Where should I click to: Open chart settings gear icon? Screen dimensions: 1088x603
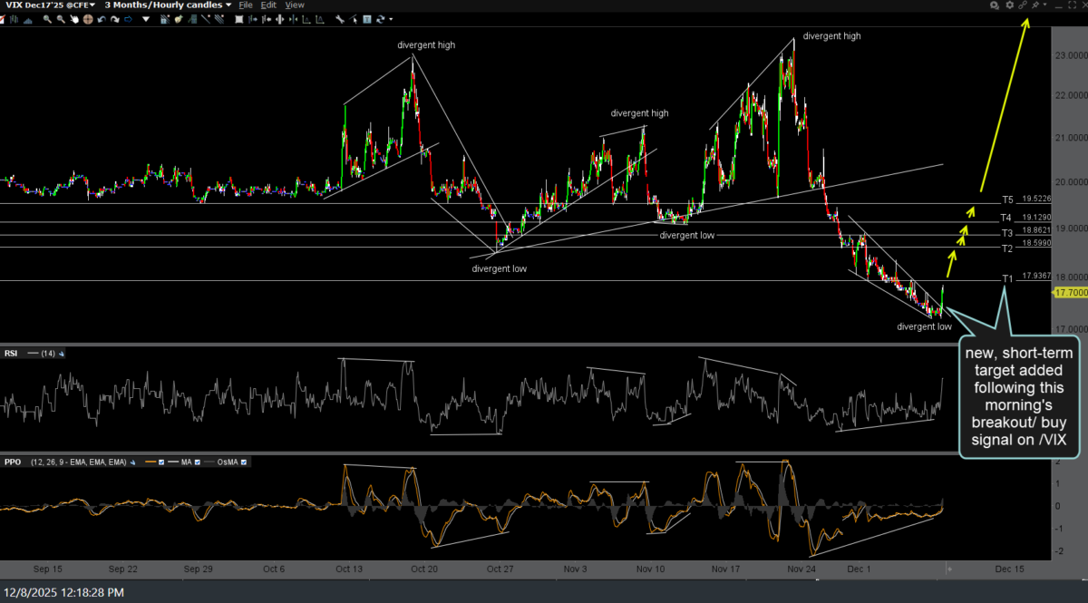click(1010, 5)
